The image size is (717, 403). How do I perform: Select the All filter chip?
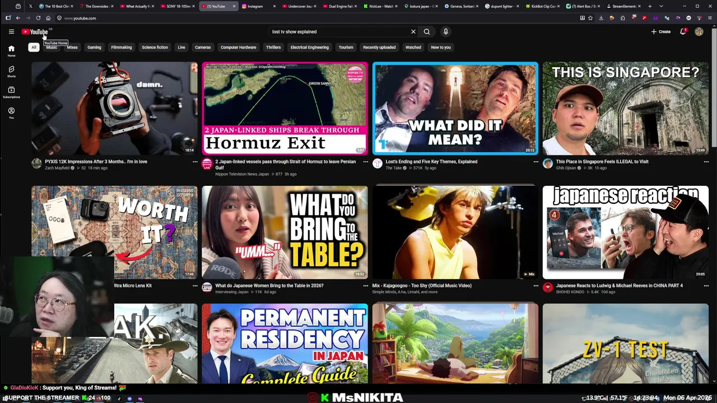tap(34, 48)
